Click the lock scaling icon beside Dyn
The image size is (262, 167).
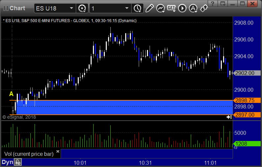tap(18, 162)
